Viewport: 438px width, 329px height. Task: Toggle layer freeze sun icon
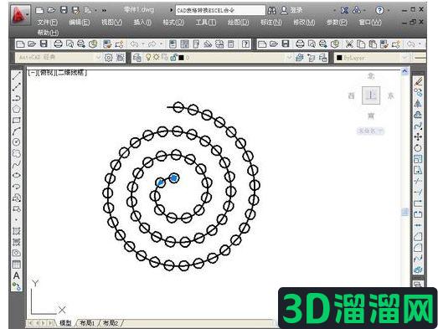(x=156, y=58)
